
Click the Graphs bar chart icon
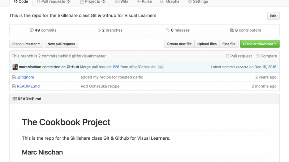click(162, 2)
